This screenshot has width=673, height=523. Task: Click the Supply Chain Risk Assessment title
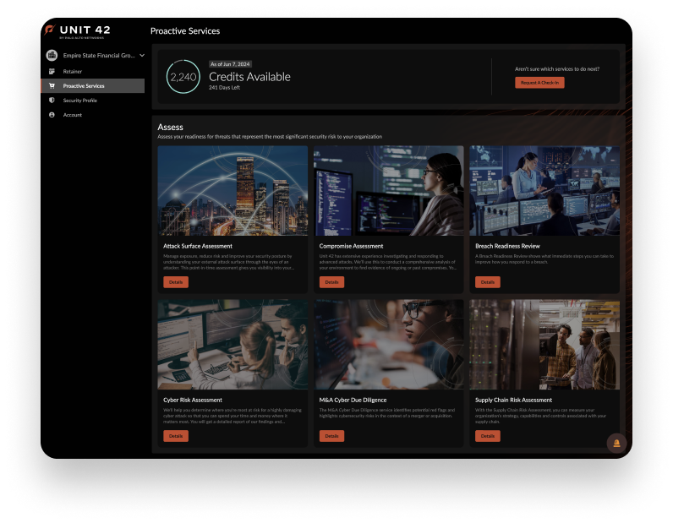[x=513, y=400]
